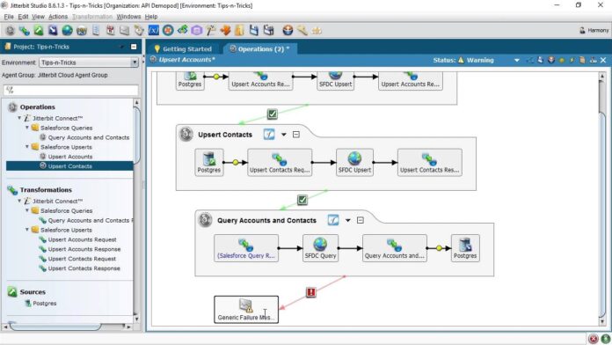Open the Status Warning dropdown arrow

517,60
